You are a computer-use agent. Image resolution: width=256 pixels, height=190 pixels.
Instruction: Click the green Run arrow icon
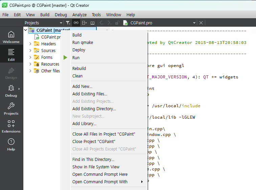click(65, 57)
